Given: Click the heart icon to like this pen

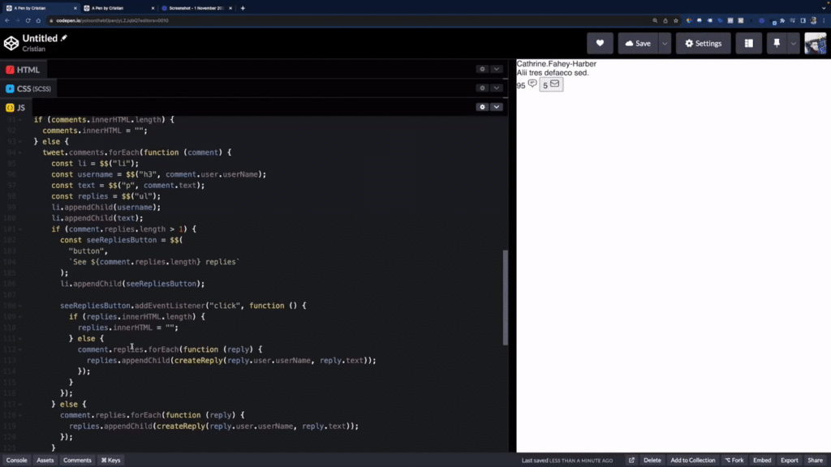Looking at the screenshot, I should 600,43.
